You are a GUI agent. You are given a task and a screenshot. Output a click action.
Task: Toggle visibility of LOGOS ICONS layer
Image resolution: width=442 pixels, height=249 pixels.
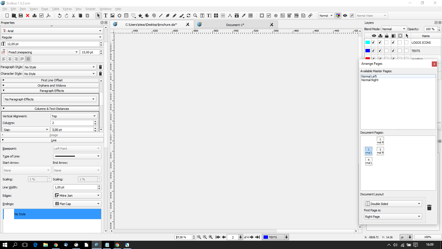373,43
